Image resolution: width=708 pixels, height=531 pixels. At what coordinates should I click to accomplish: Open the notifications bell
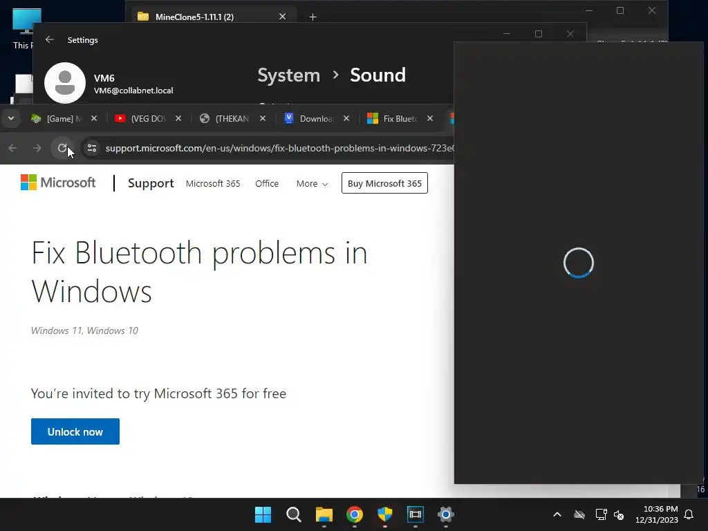click(689, 514)
